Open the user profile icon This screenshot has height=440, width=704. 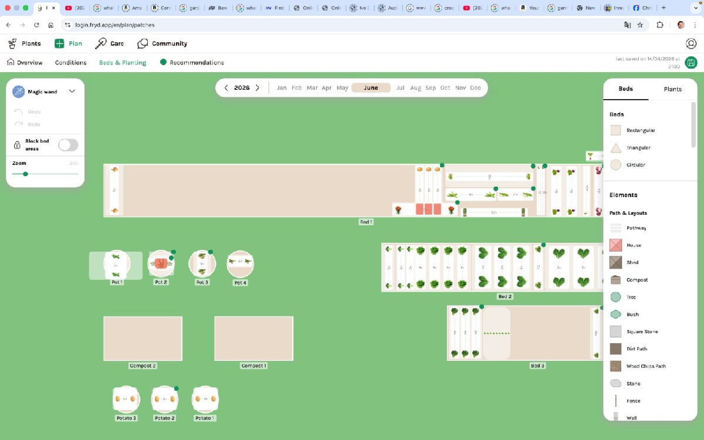point(691,43)
